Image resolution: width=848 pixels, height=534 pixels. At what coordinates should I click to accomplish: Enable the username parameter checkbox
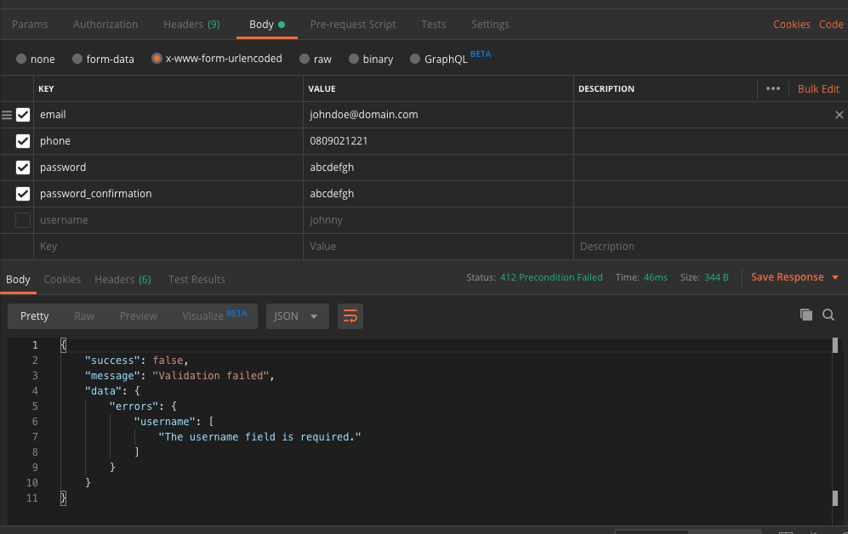coord(23,220)
